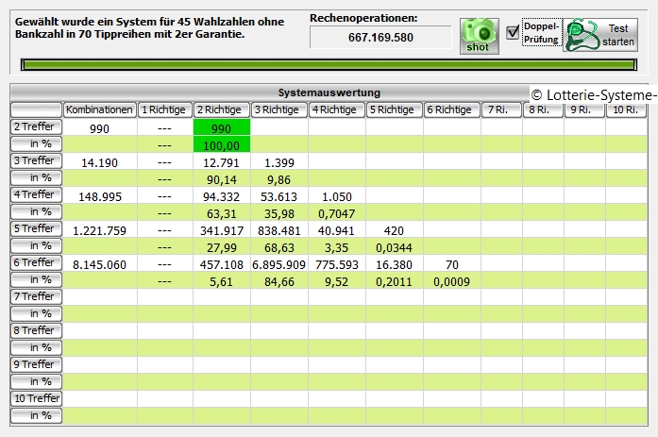
Task: Select the 8 Treffer row header
Action: (36, 330)
